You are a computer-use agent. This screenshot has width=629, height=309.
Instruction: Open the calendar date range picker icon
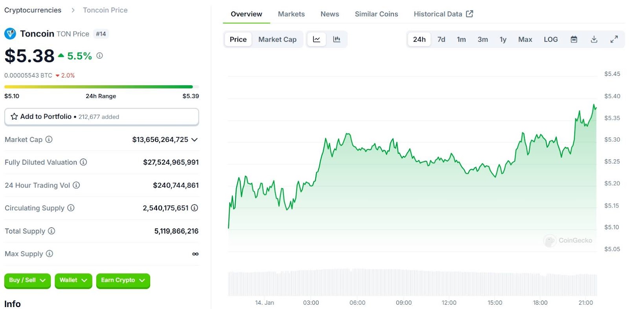click(x=574, y=39)
